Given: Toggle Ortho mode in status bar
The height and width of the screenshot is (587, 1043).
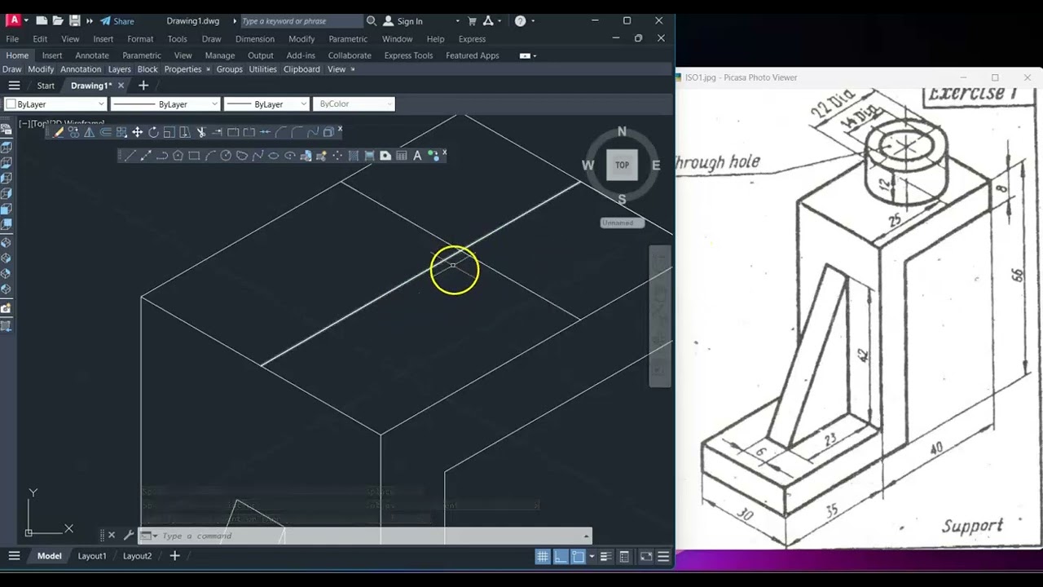Looking at the screenshot, I should click(x=561, y=557).
